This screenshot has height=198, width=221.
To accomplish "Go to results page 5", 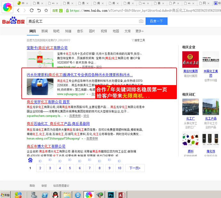I will pyautogui.click(x=70, y=168).
